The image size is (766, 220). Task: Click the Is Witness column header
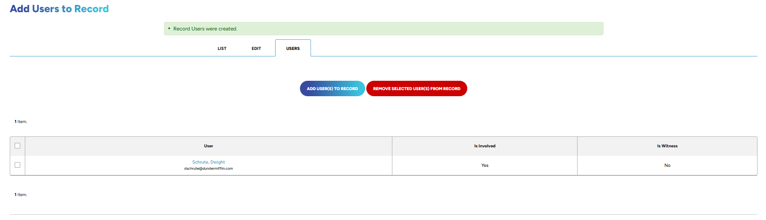point(667,146)
